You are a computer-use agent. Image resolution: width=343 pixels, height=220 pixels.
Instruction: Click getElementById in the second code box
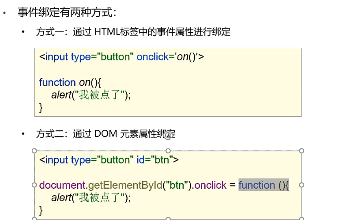point(125,185)
